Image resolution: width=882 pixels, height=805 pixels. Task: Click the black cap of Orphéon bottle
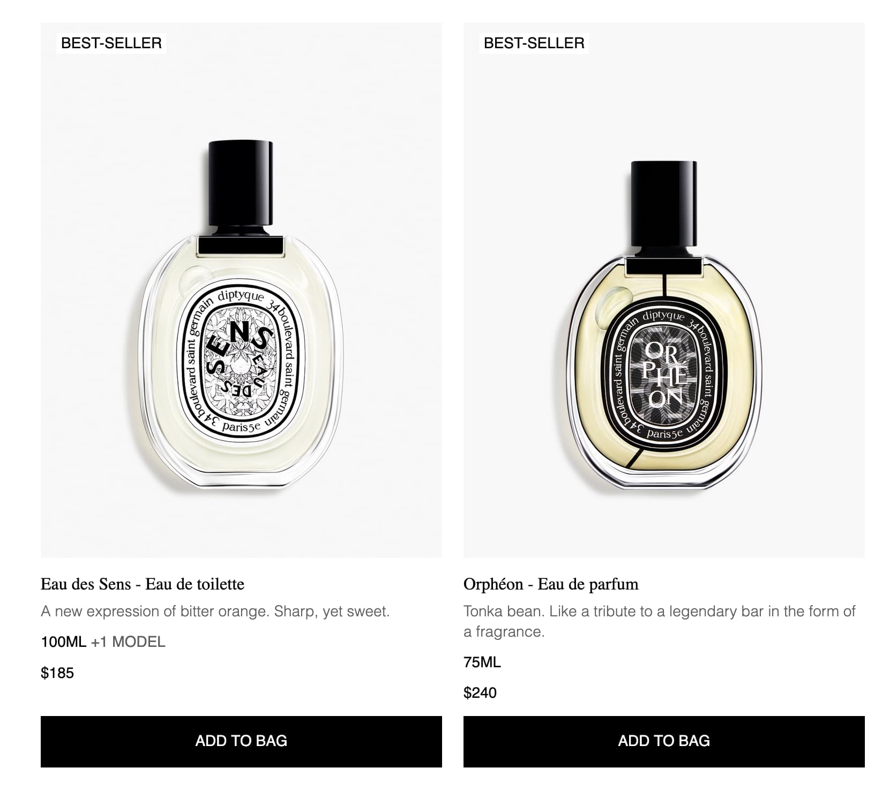coord(664,205)
